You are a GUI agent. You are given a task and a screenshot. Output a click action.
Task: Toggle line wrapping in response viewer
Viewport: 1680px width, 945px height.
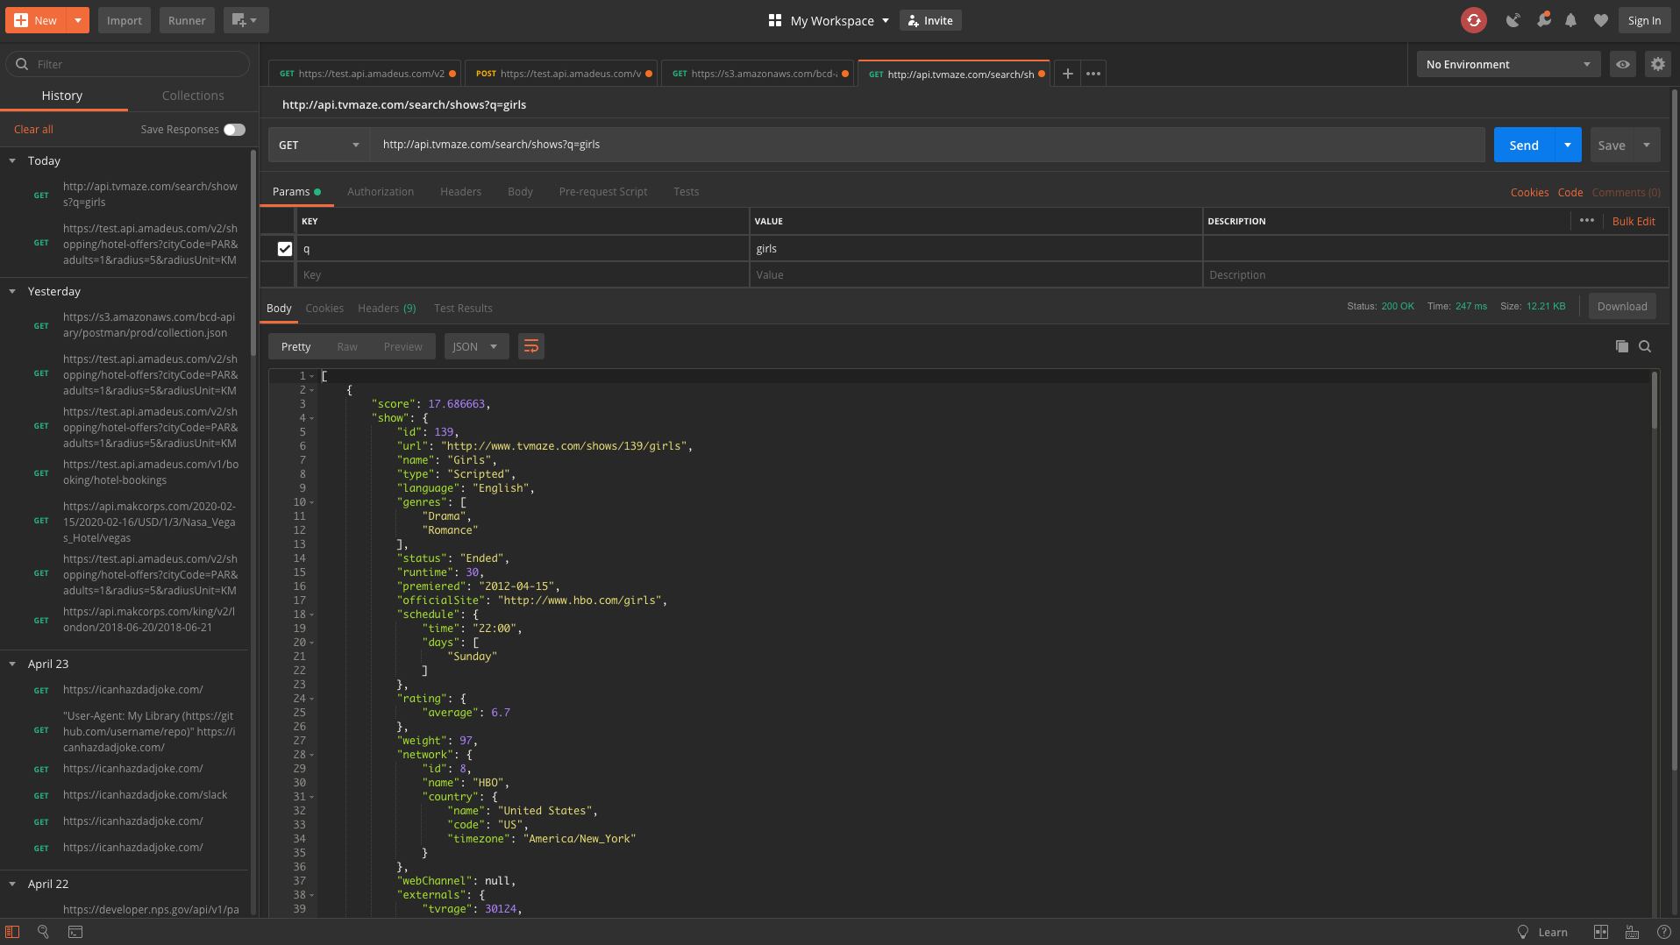point(530,345)
